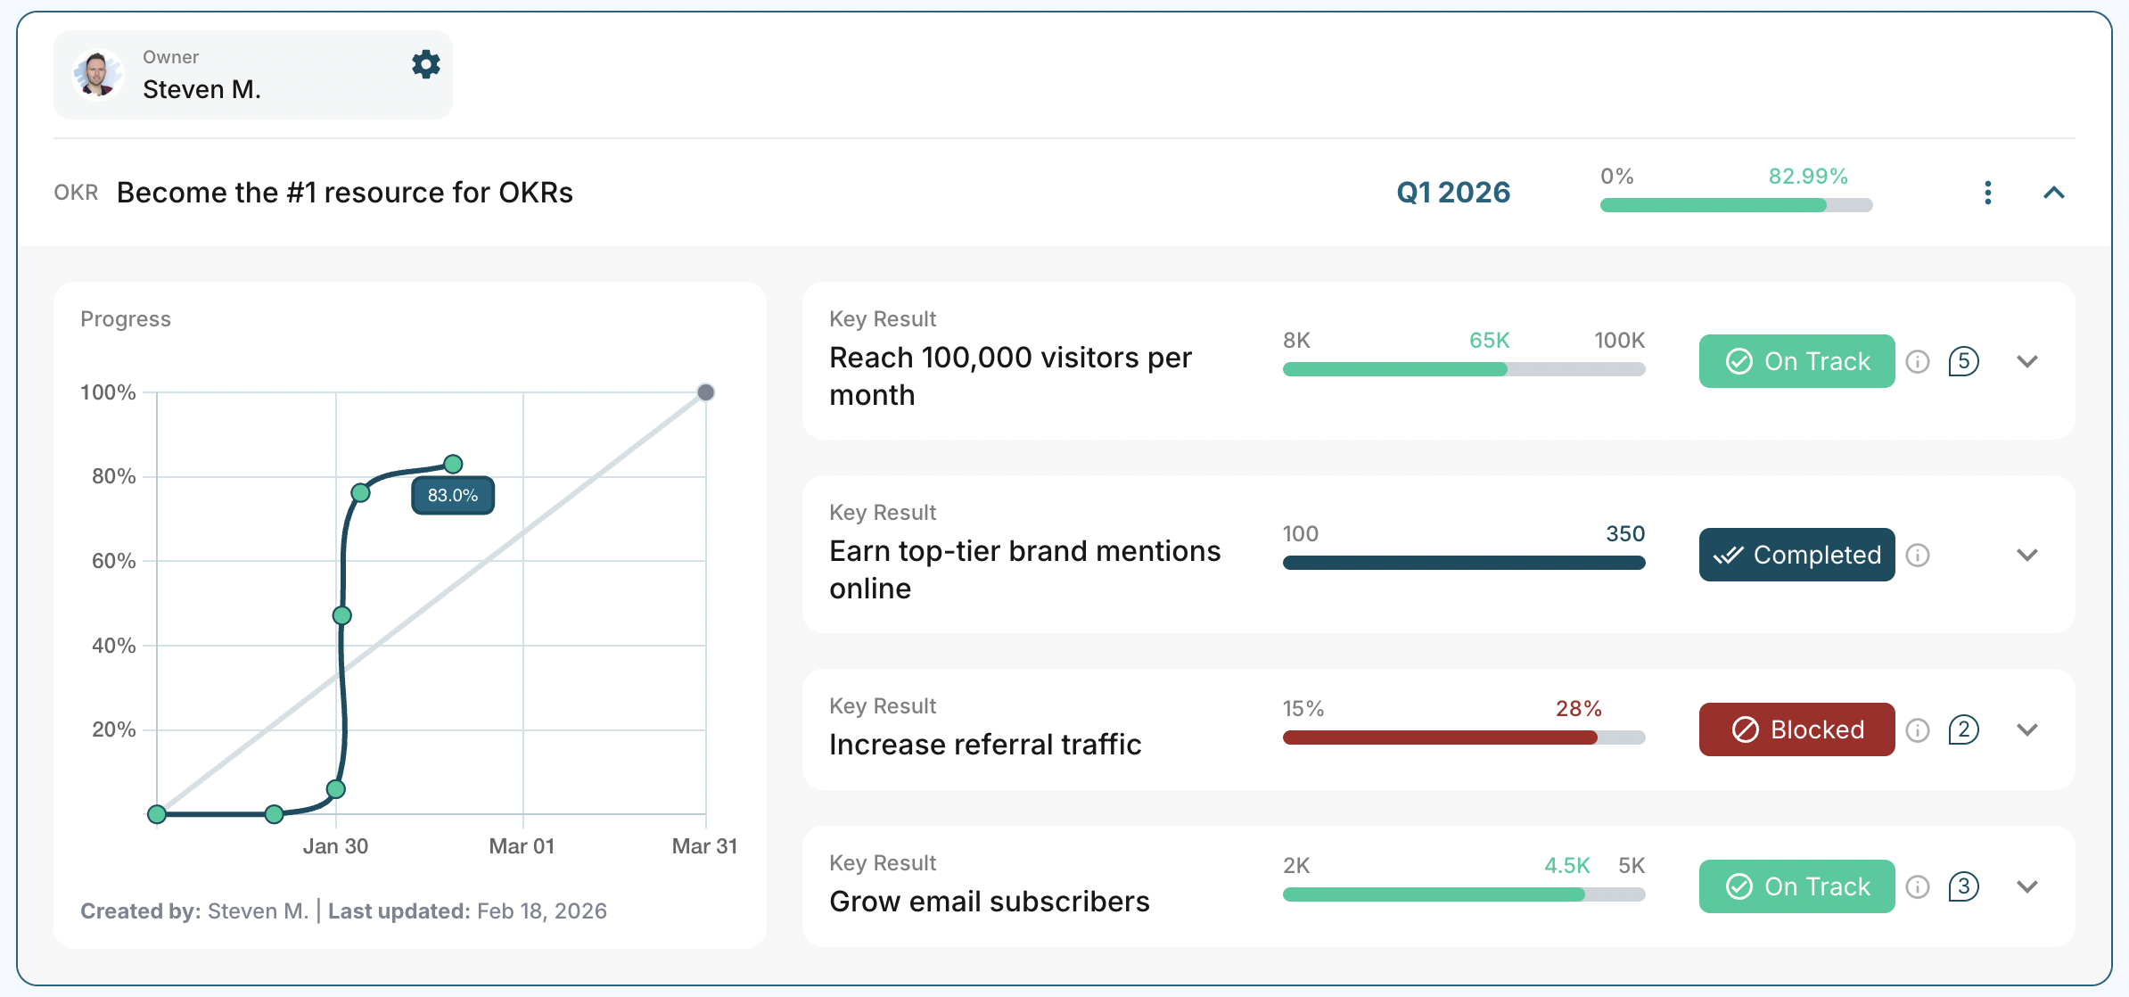Expand the Grow email subscribers key result
Image resolution: width=2129 pixels, height=997 pixels.
[2027, 886]
